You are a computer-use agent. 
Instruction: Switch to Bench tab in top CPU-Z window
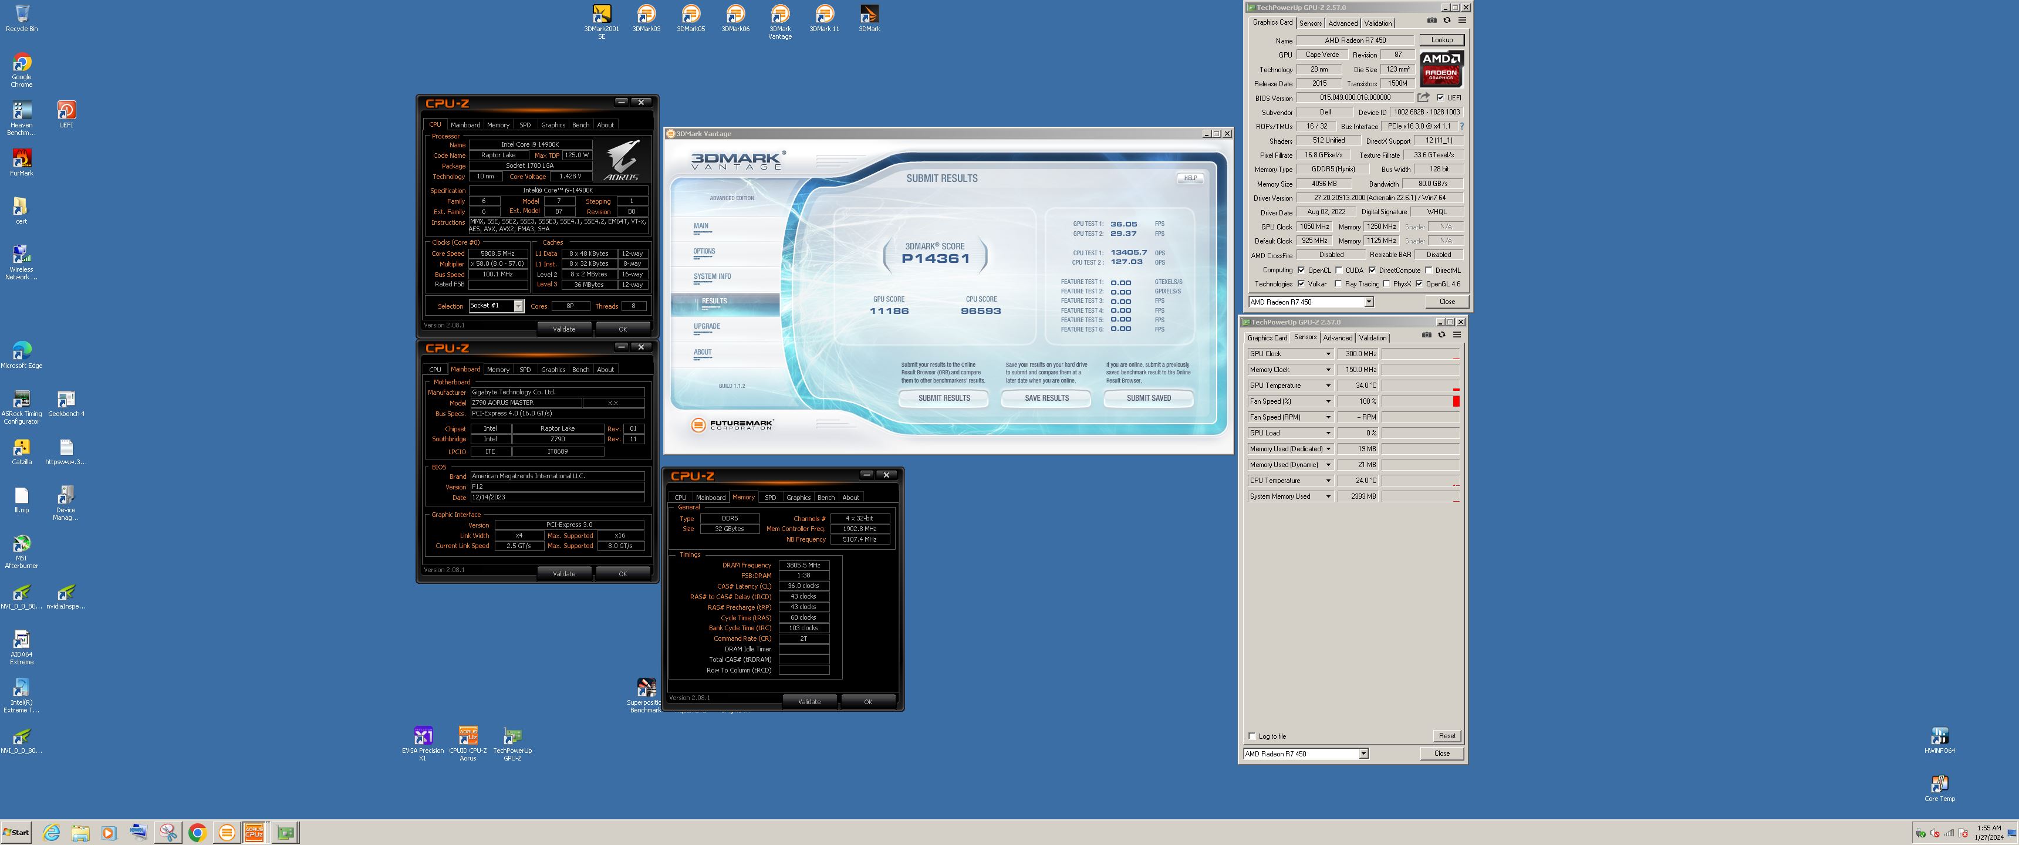coord(581,124)
